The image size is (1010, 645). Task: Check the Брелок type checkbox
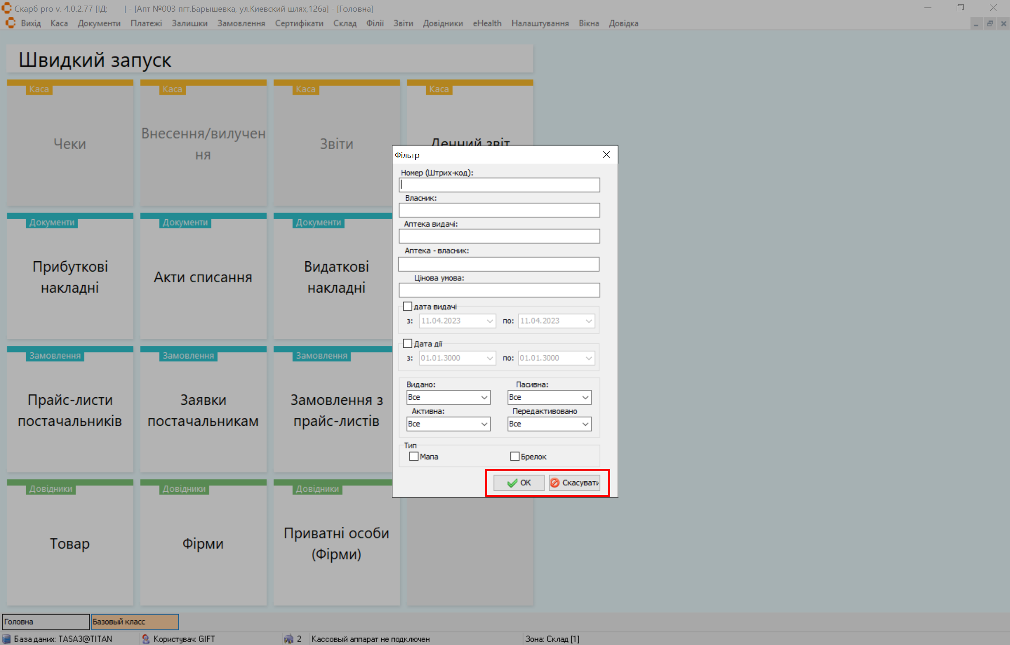pos(515,456)
